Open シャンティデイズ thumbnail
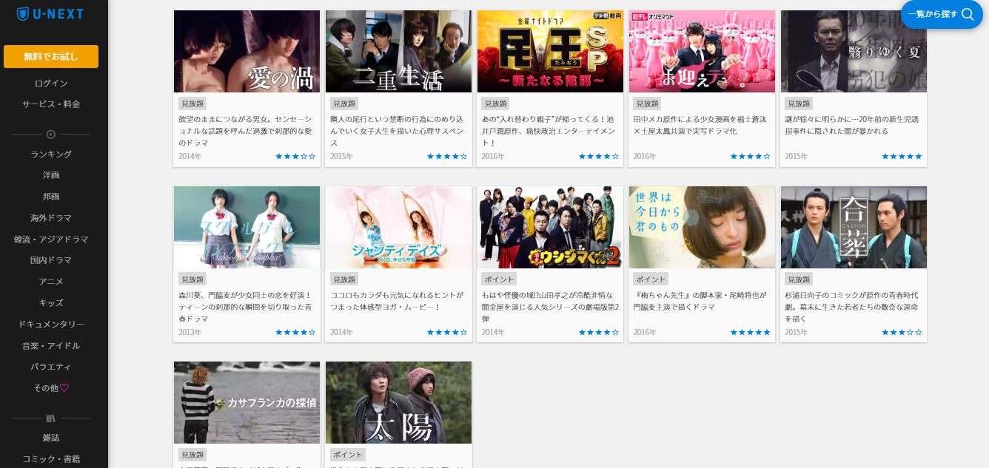989x468 pixels. coord(398,227)
